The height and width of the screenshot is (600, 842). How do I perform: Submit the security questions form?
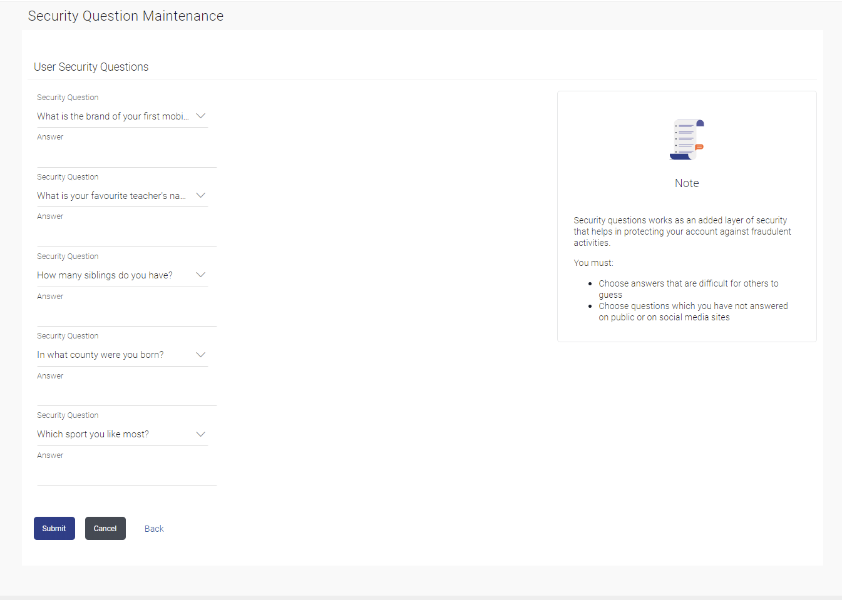point(54,529)
